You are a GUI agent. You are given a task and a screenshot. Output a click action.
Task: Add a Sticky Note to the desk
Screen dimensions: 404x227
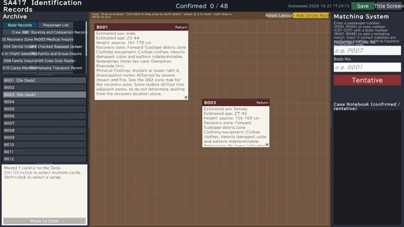(311, 15)
